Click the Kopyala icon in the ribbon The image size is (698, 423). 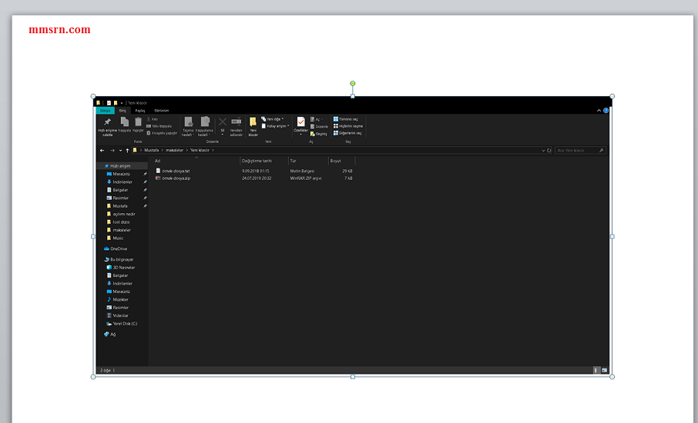(125, 122)
